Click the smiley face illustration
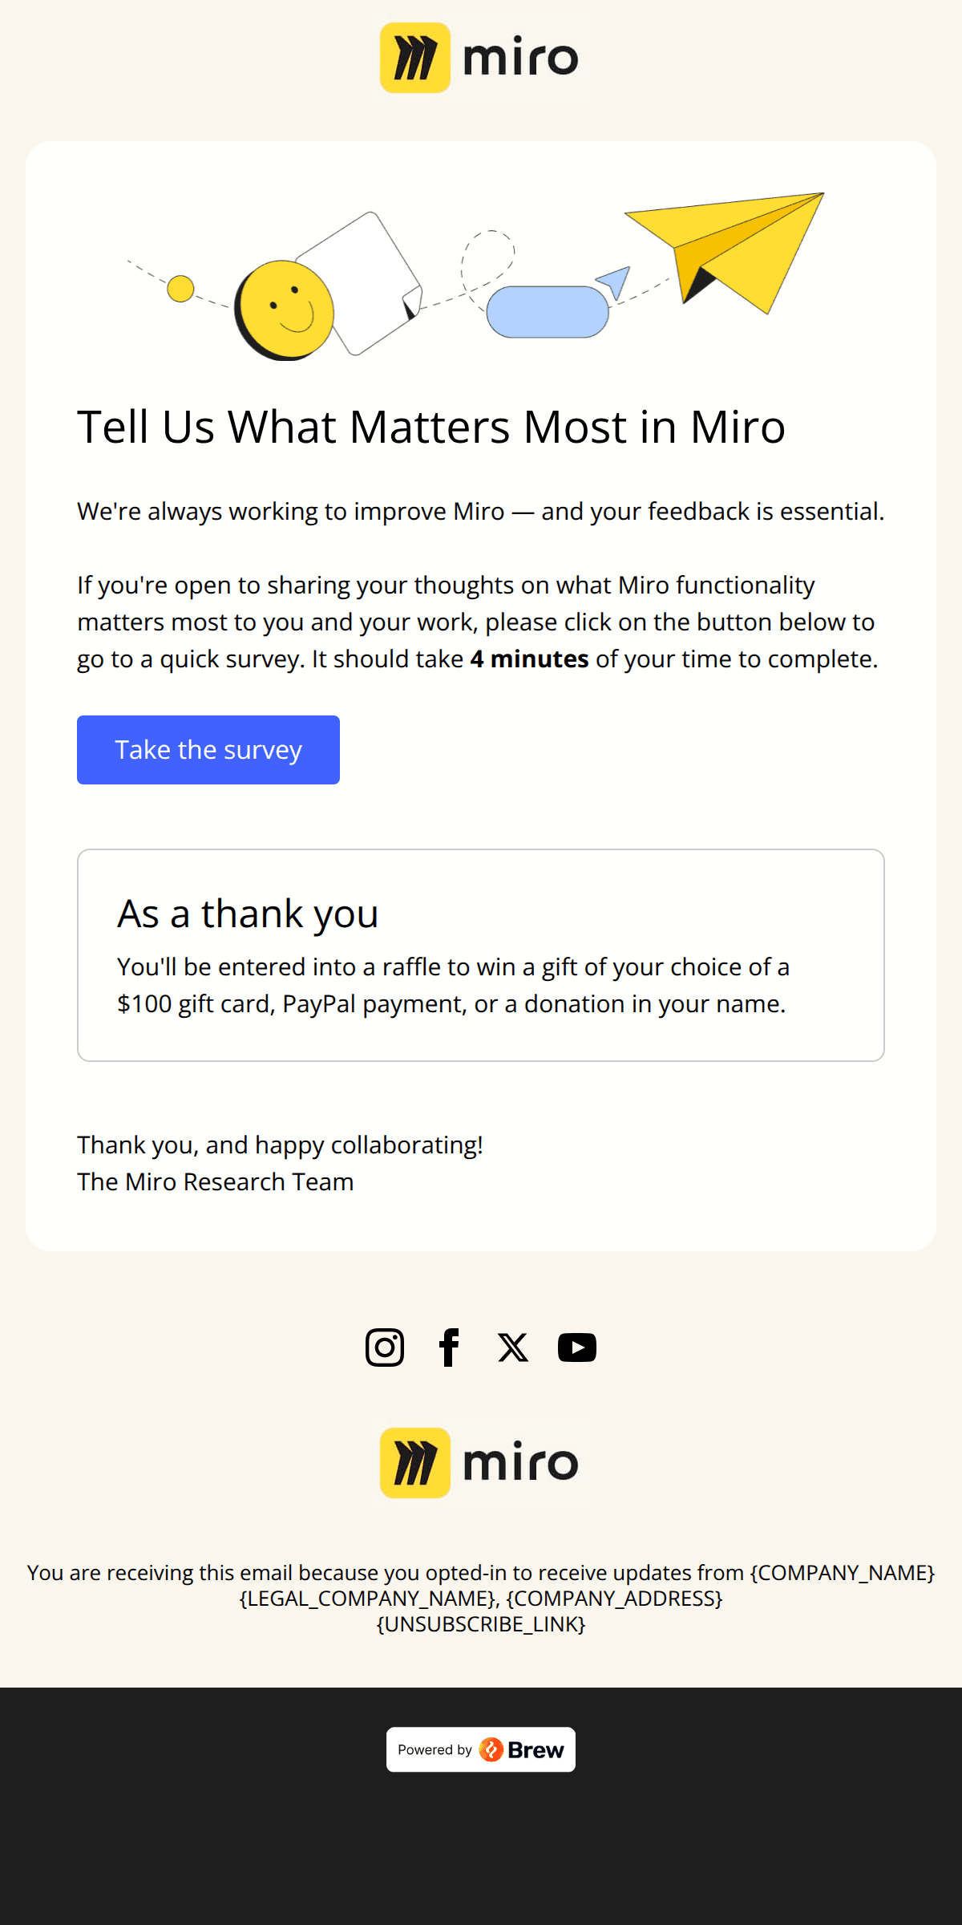This screenshot has height=1925, width=962. click(287, 309)
